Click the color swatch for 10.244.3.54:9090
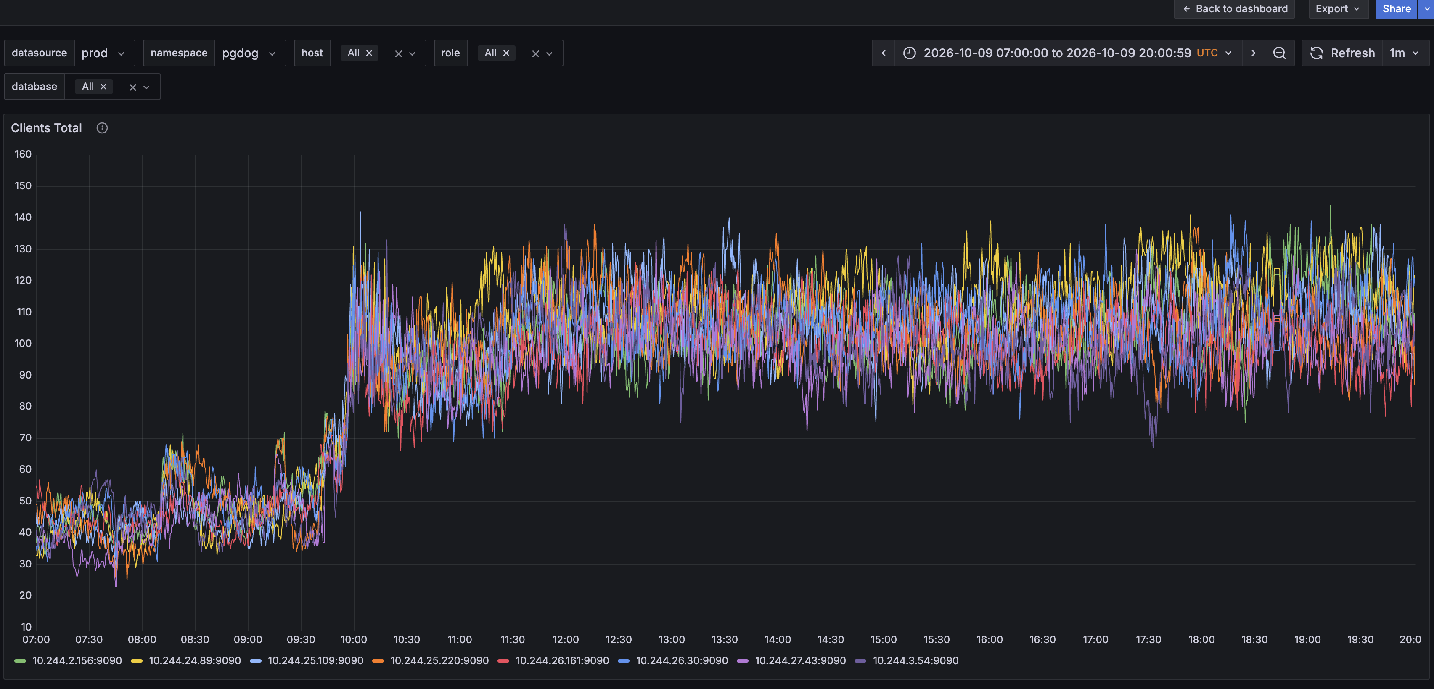The height and width of the screenshot is (689, 1434). 860,660
